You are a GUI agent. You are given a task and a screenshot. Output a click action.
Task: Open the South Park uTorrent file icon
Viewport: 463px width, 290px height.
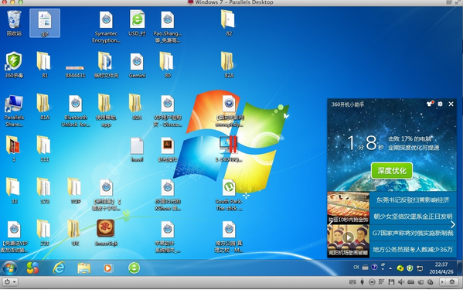coord(229,195)
